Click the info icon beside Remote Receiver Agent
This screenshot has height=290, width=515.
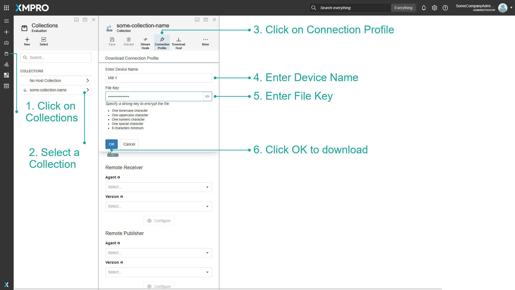click(119, 177)
